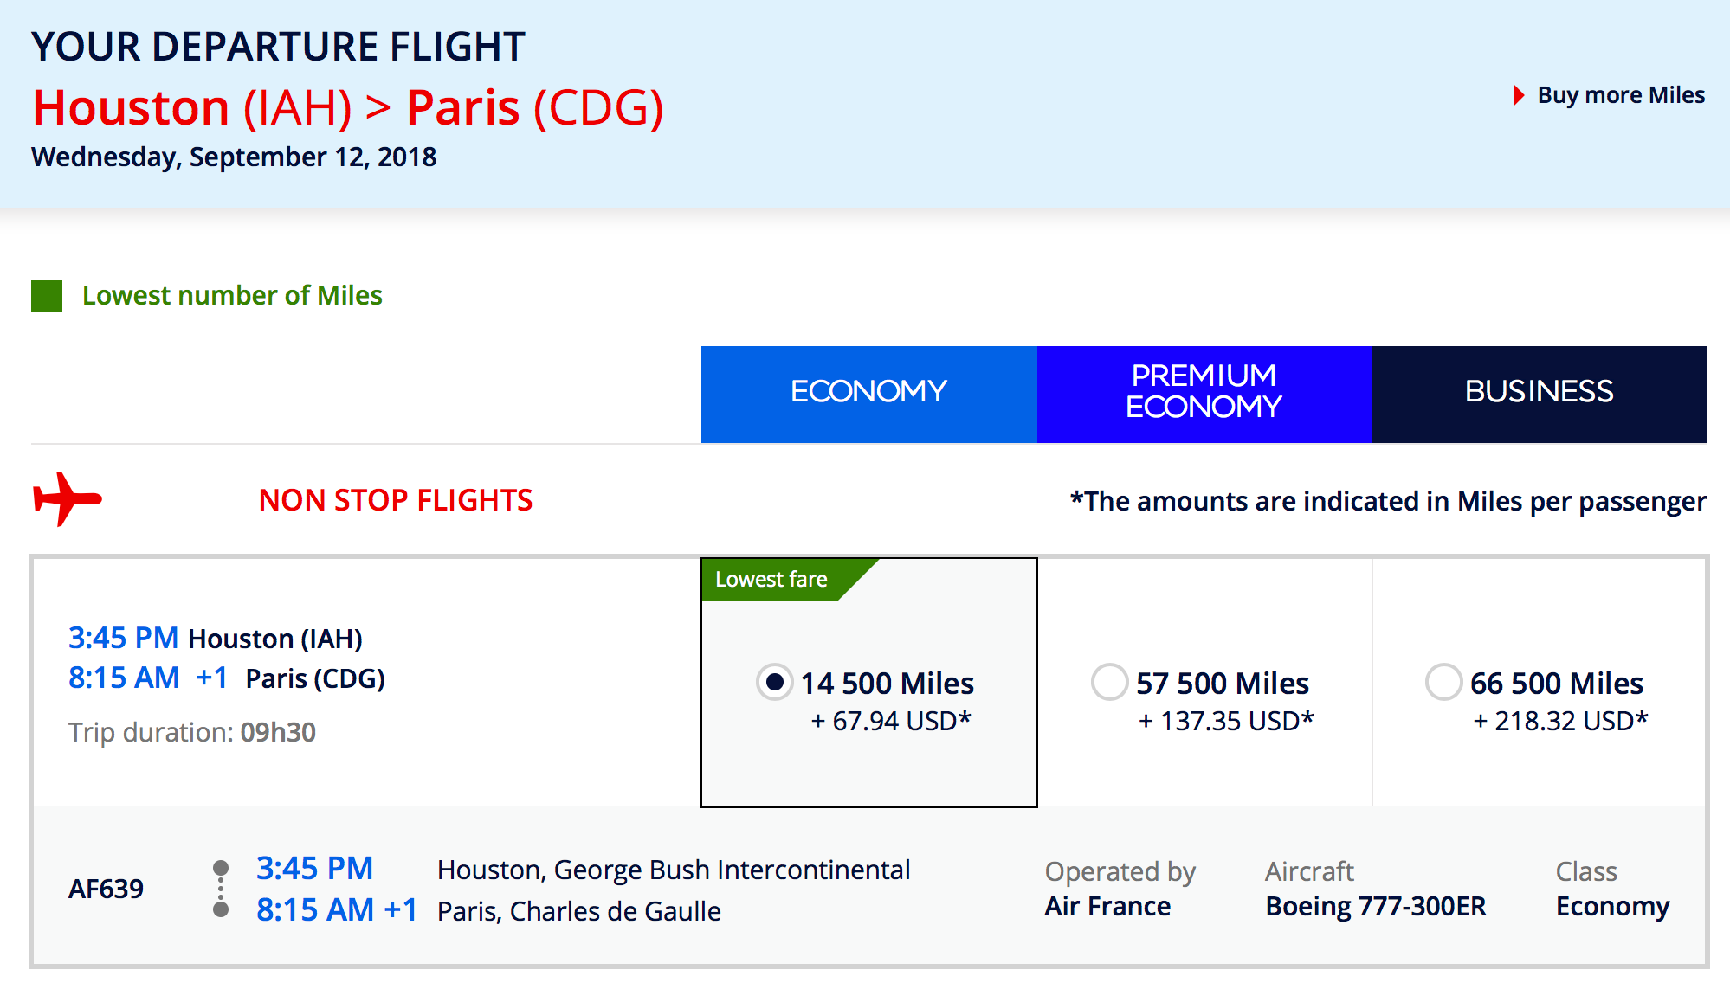Image resolution: width=1730 pixels, height=1002 pixels.
Task: Click the Lowest number of Miles label
Action: click(232, 296)
